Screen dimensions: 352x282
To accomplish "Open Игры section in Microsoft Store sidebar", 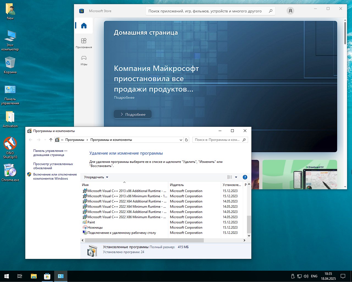I will point(84,60).
